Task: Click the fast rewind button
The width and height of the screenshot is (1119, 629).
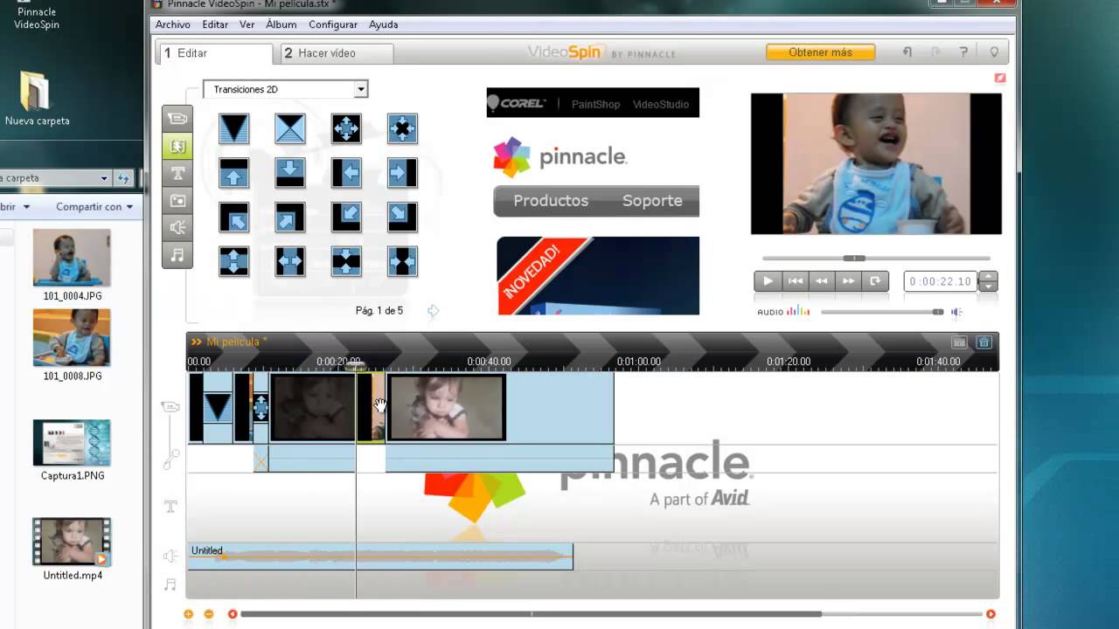Action: click(x=822, y=281)
